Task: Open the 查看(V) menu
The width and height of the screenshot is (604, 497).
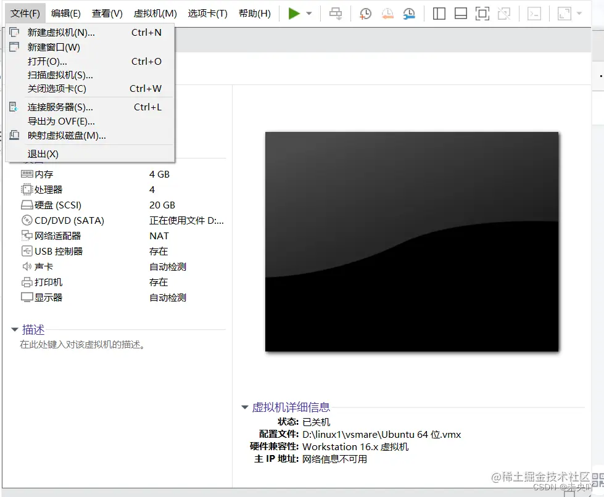Action: (x=107, y=14)
